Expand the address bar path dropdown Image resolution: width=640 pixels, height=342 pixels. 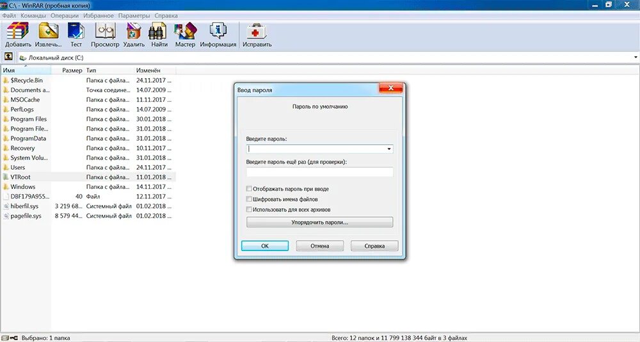coord(636,57)
